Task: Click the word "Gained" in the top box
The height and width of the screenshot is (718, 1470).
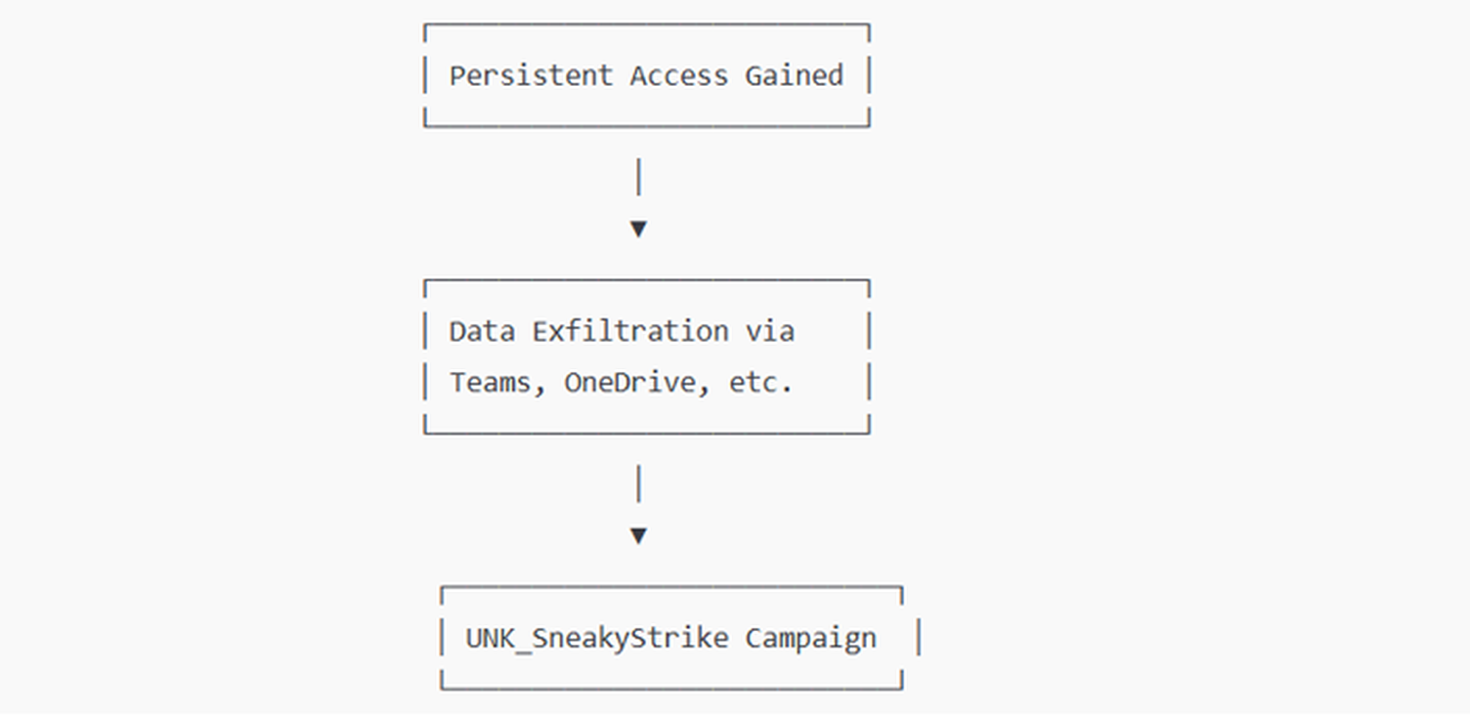Action: tap(794, 75)
